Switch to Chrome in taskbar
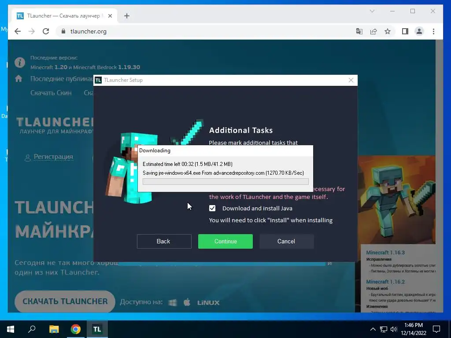Image resolution: width=451 pixels, height=338 pixels. [x=76, y=329]
